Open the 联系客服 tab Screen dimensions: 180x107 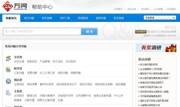(x=119, y=18)
